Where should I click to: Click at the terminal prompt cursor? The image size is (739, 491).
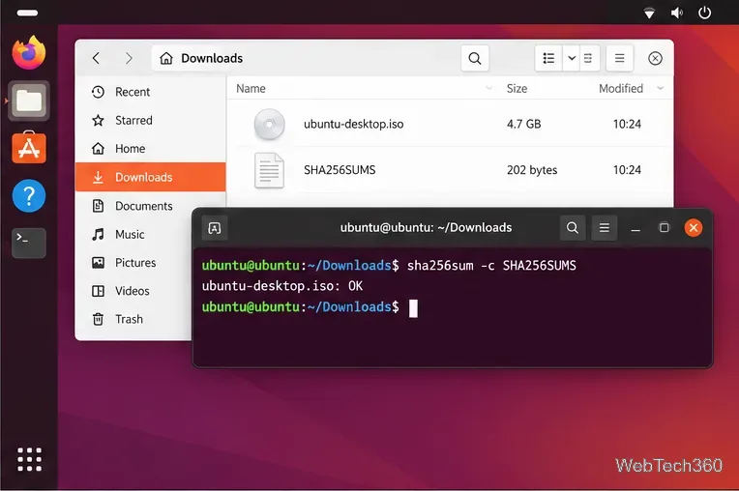[413, 308]
